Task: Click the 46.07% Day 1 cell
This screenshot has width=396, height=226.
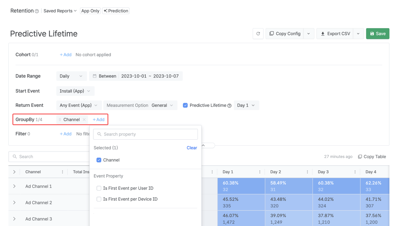Action: pos(241,218)
